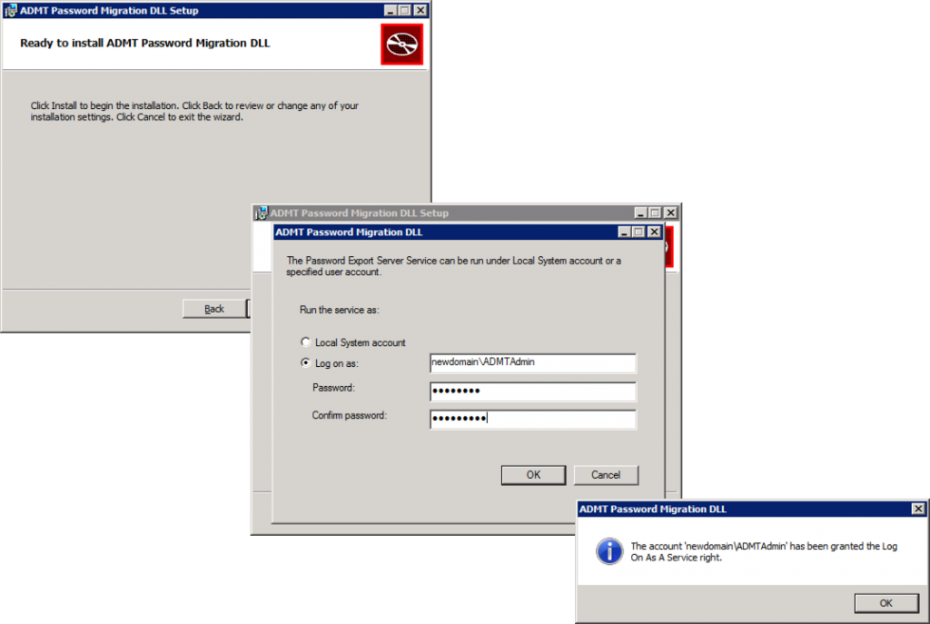The image size is (930, 624).
Task: Minimize the background setup wizard window
Action: pos(388,10)
